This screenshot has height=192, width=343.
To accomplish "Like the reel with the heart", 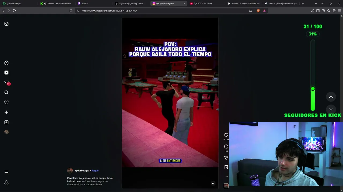I will [226, 135].
